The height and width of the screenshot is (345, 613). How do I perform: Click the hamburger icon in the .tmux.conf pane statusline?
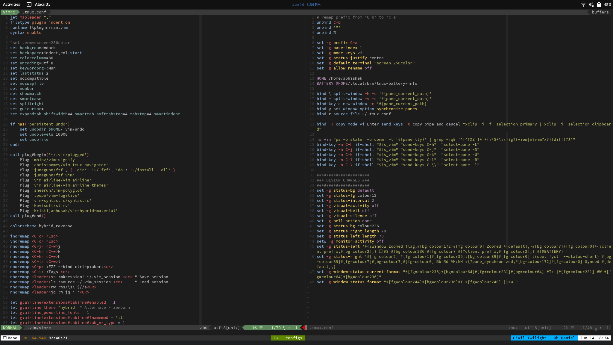572,328
